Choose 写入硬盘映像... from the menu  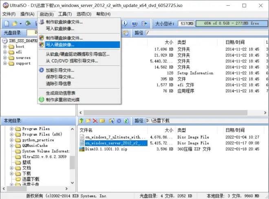click(79, 45)
